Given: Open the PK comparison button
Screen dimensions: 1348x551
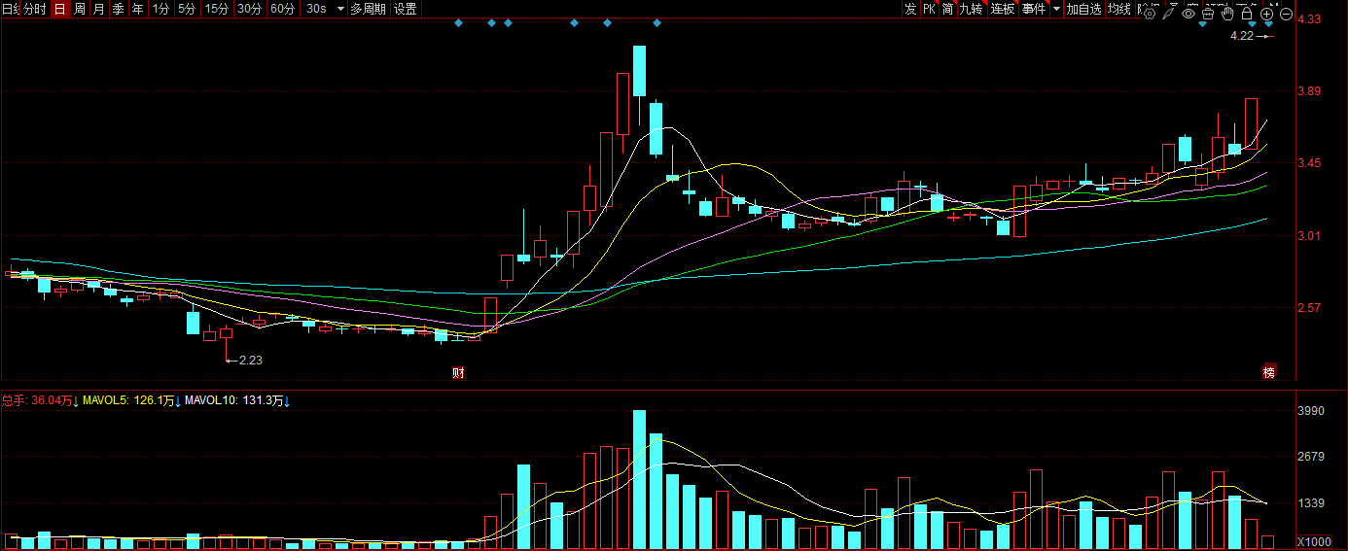Looking at the screenshot, I should 930,9.
